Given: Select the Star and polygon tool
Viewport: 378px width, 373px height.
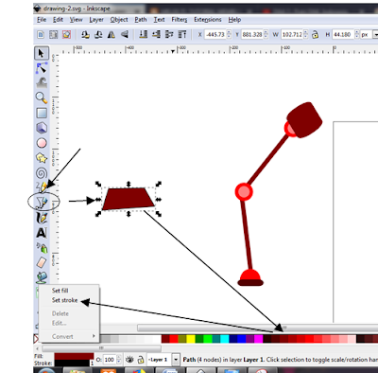Looking at the screenshot, I should click(42, 158).
